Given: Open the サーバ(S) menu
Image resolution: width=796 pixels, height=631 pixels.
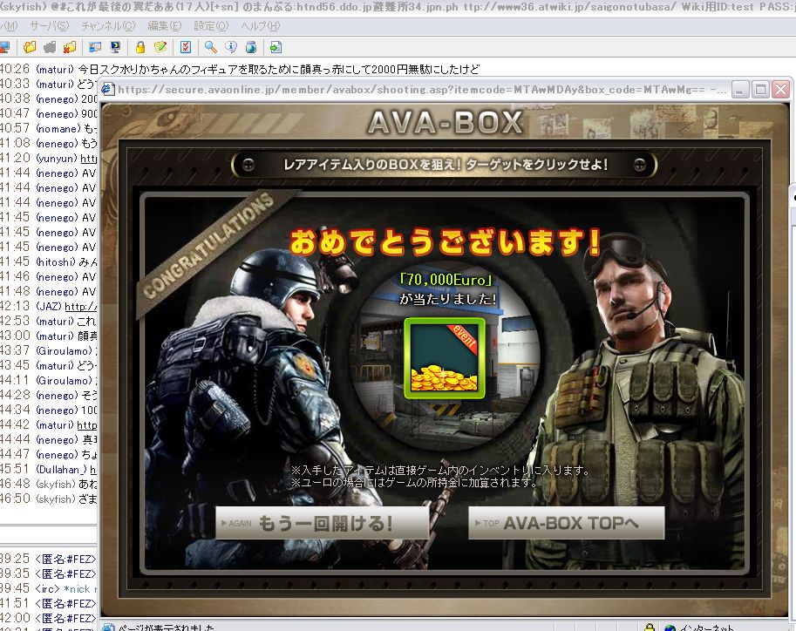Looking at the screenshot, I should click(x=49, y=26).
